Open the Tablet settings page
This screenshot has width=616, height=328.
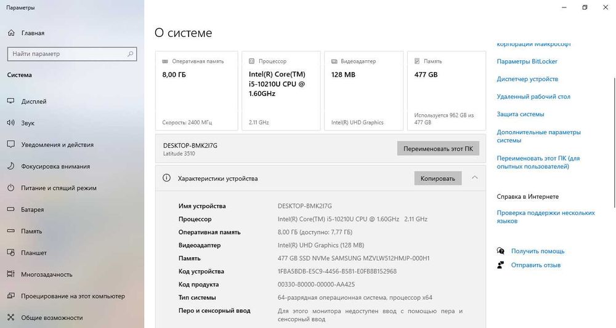coord(34,253)
